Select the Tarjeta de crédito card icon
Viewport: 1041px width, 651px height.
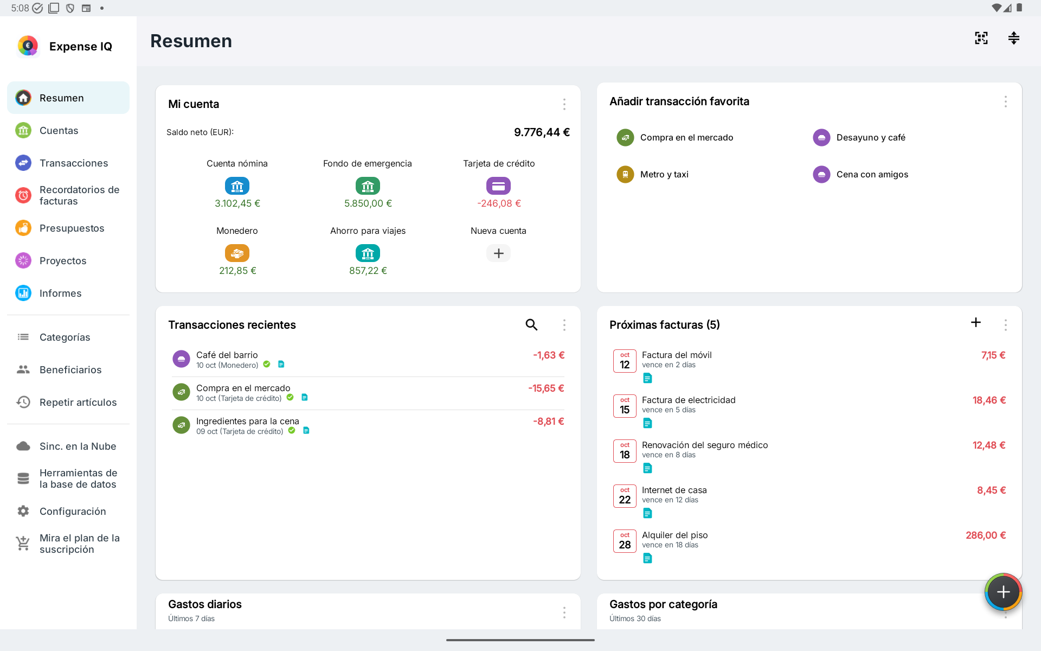point(498,186)
